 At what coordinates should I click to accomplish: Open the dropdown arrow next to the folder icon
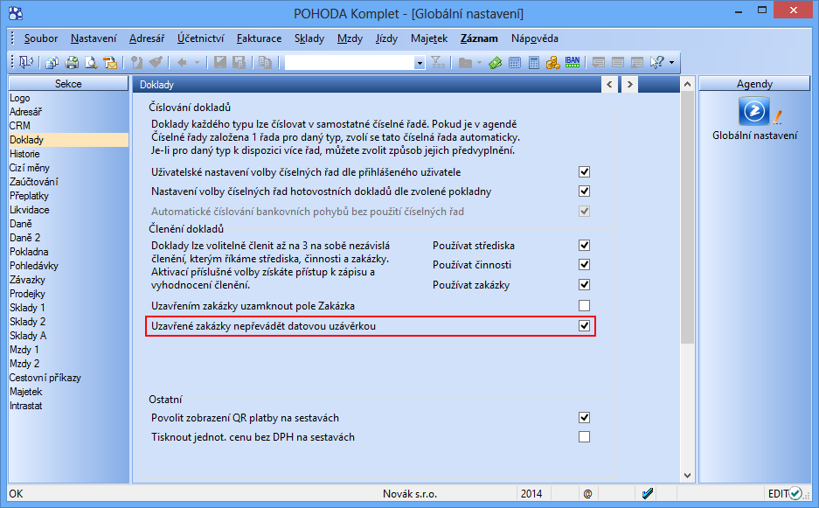point(479,63)
